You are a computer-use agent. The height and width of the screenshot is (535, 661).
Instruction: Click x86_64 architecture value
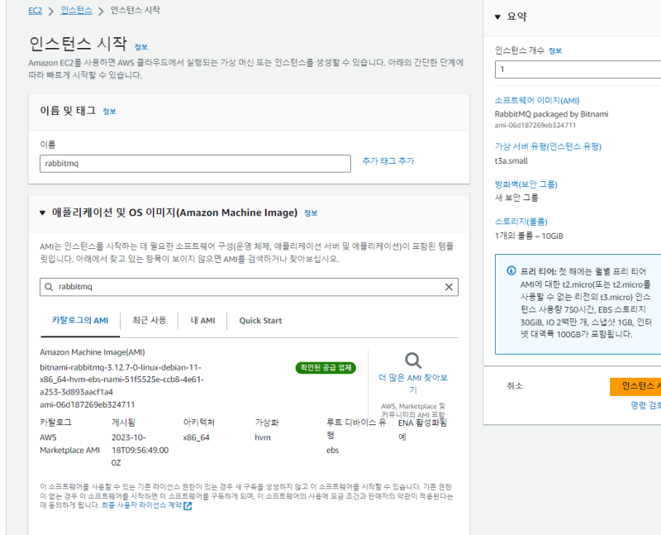pyautogui.click(x=196, y=437)
